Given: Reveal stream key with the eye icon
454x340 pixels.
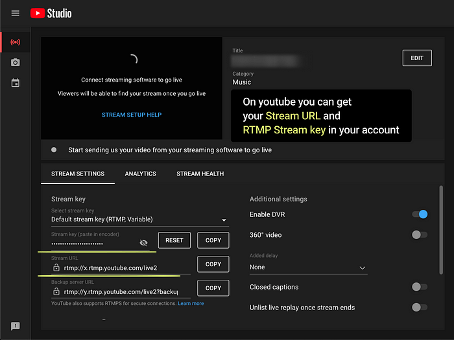Looking at the screenshot, I should point(143,243).
